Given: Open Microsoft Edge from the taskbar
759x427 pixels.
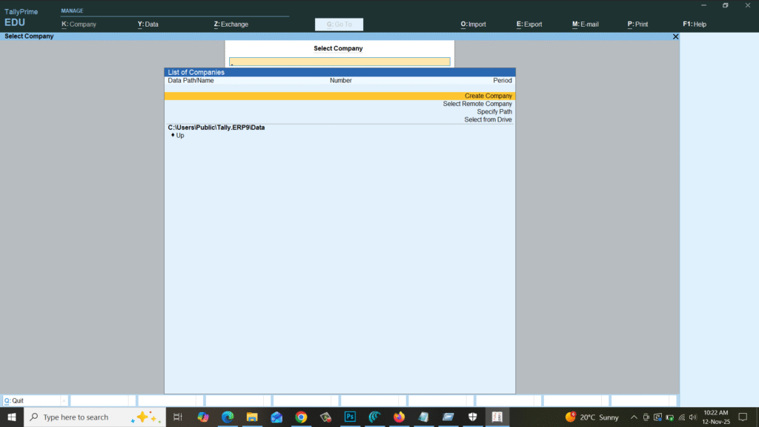Looking at the screenshot, I should pos(227,417).
